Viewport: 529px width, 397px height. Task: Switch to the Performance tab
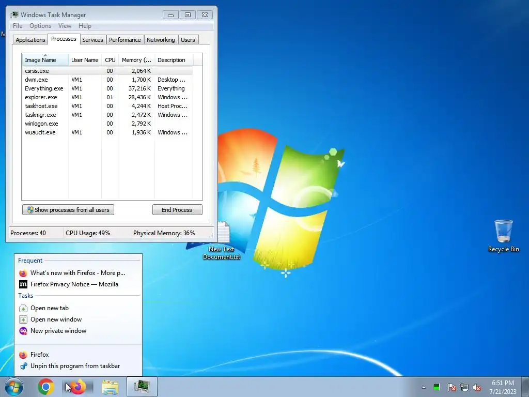click(125, 40)
